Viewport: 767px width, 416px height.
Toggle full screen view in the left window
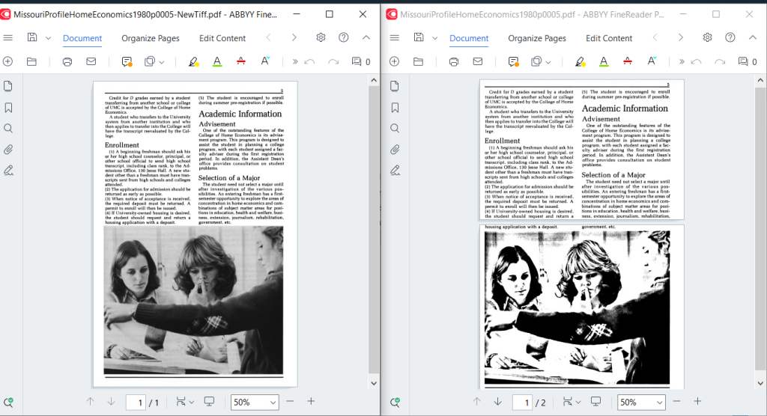click(x=209, y=402)
